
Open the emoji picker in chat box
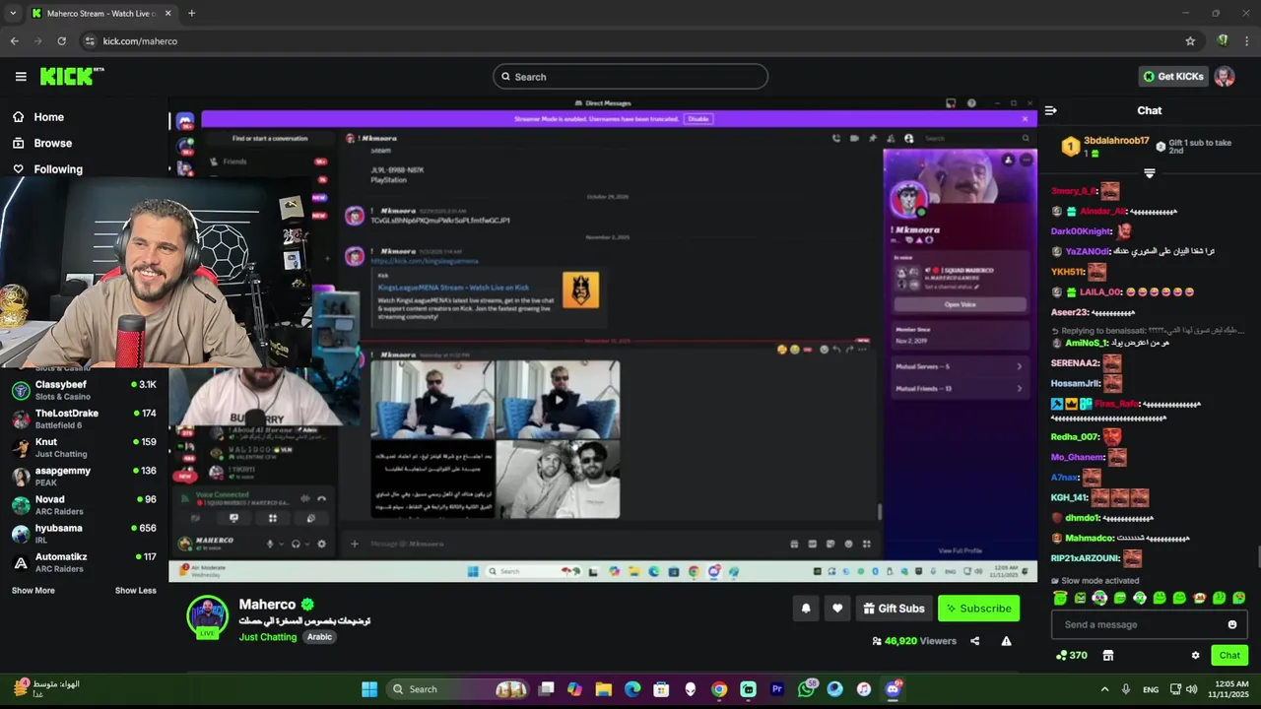[x=1231, y=624]
